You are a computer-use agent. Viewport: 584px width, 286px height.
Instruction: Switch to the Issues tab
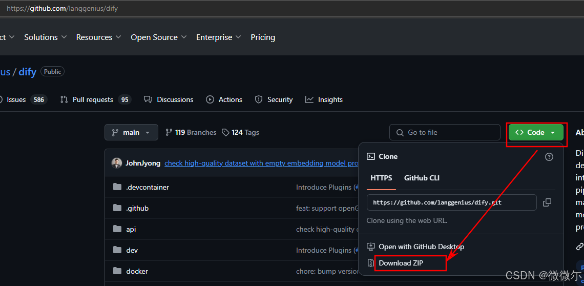coord(23,99)
